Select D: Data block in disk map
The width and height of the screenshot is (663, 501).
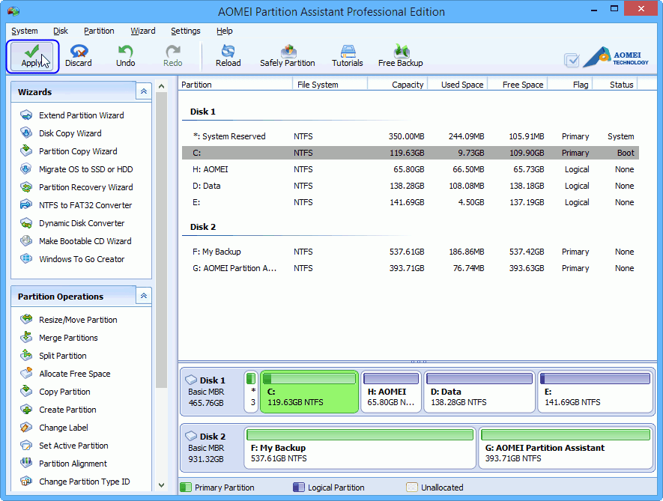[x=479, y=392]
